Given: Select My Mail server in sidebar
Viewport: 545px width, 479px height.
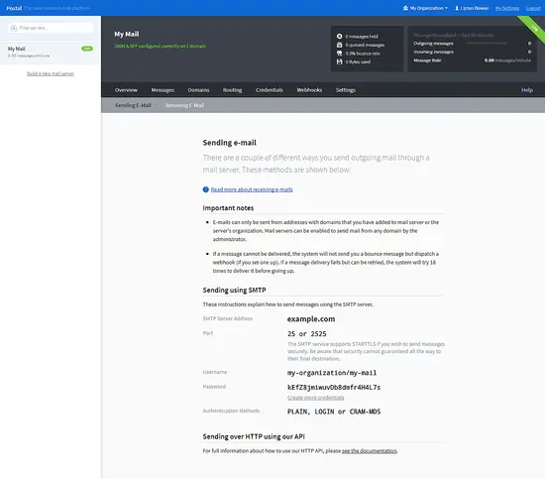Looking at the screenshot, I should point(51,53).
